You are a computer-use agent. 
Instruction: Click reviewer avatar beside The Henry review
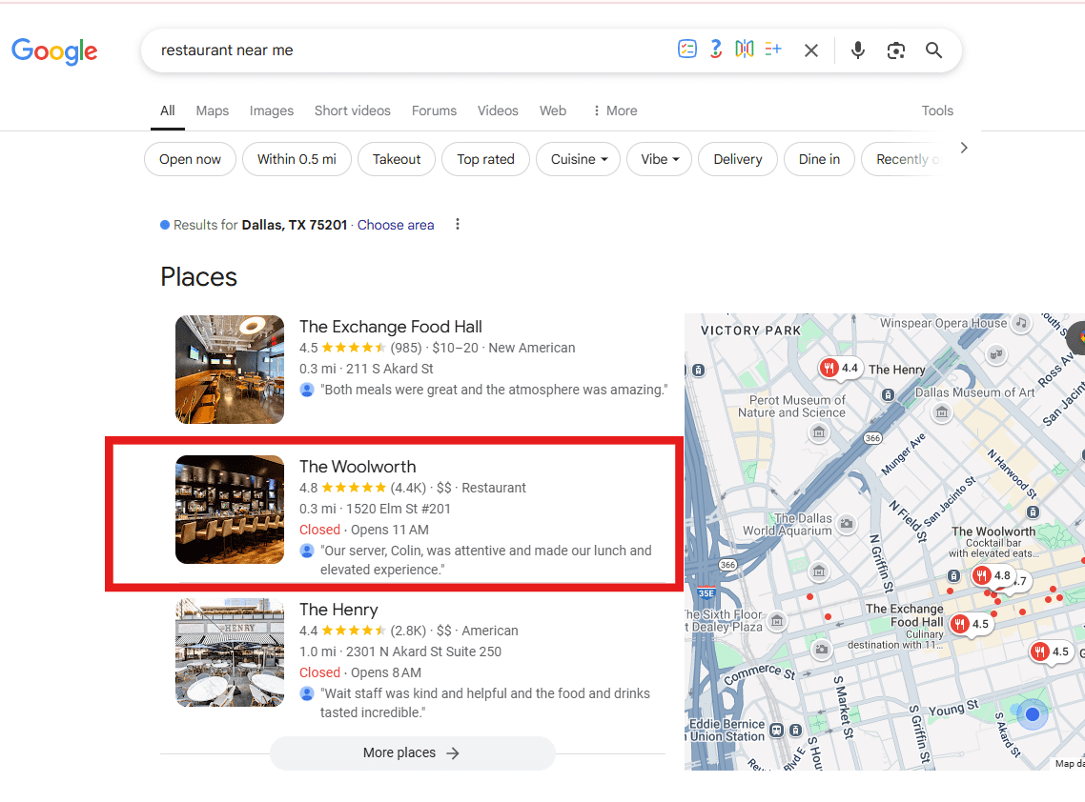(x=307, y=693)
